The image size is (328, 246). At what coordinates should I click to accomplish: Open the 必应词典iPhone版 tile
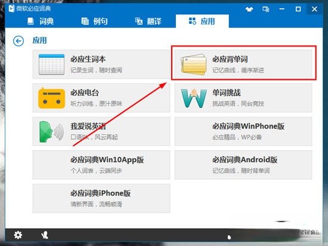(x=101, y=198)
